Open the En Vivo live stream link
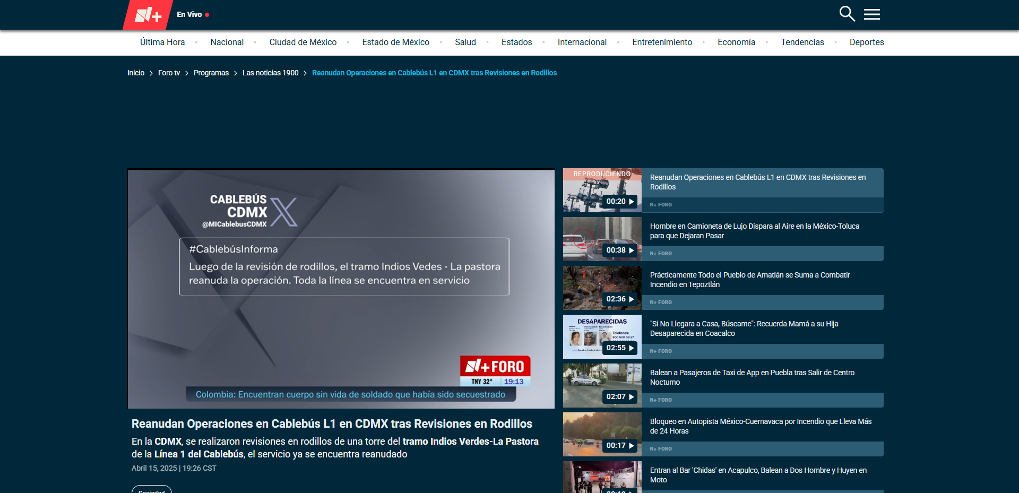Image resolution: width=1019 pixels, height=493 pixels. coord(193,14)
